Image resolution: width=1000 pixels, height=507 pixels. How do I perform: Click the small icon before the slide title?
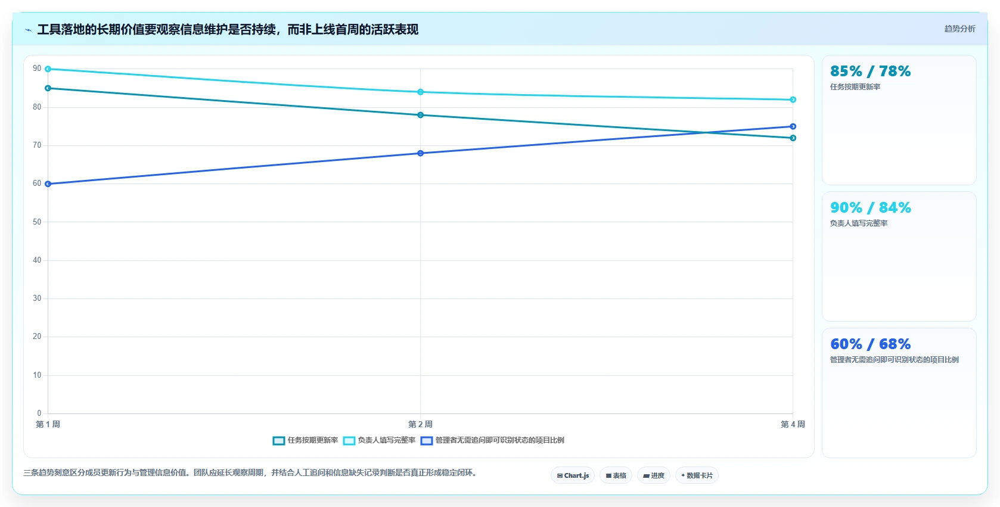pos(28,30)
